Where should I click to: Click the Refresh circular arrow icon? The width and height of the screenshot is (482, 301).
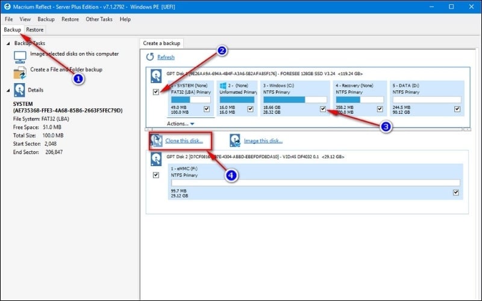pyautogui.click(x=150, y=57)
